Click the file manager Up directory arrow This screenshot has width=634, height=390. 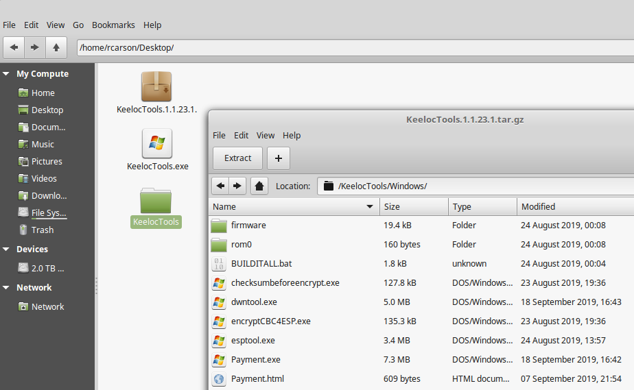tap(56, 48)
